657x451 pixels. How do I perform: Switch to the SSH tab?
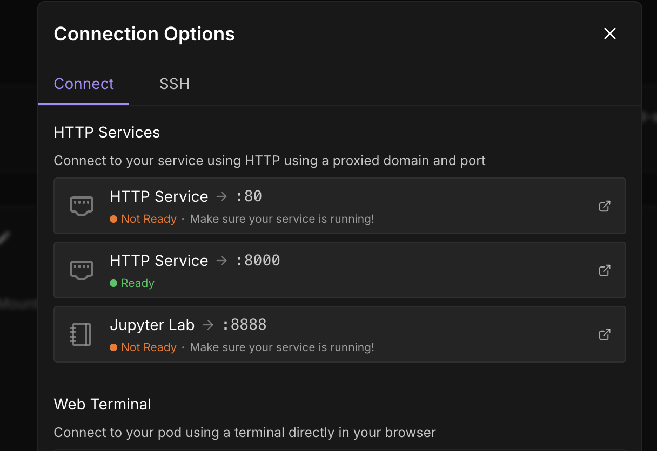point(174,84)
